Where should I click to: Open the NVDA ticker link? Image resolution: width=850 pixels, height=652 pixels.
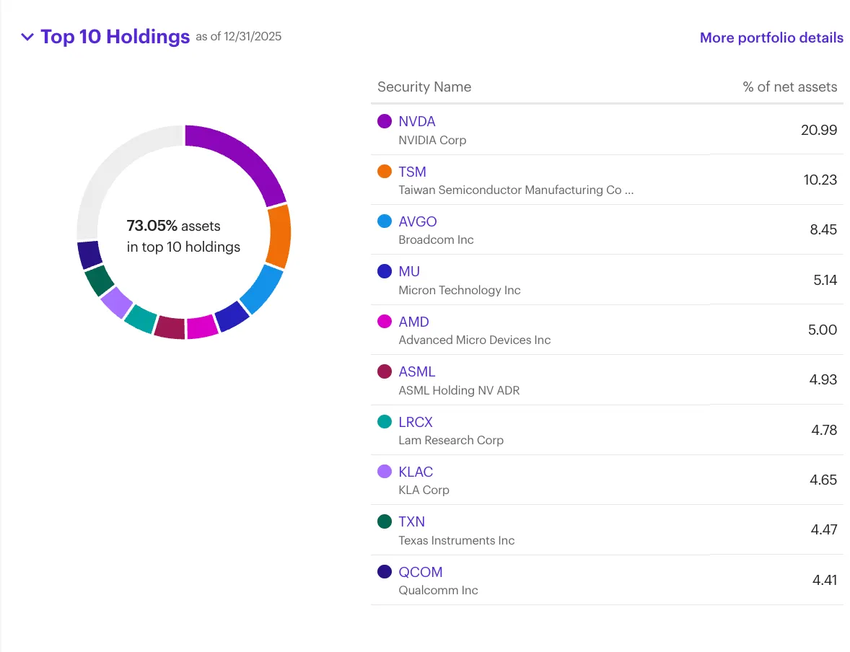(x=417, y=121)
